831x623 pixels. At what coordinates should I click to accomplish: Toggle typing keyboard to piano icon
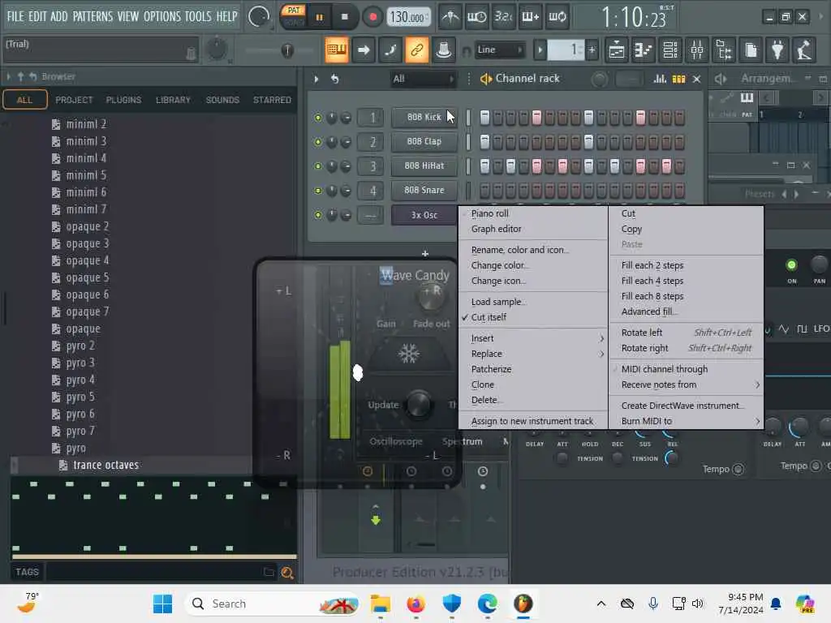point(336,49)
